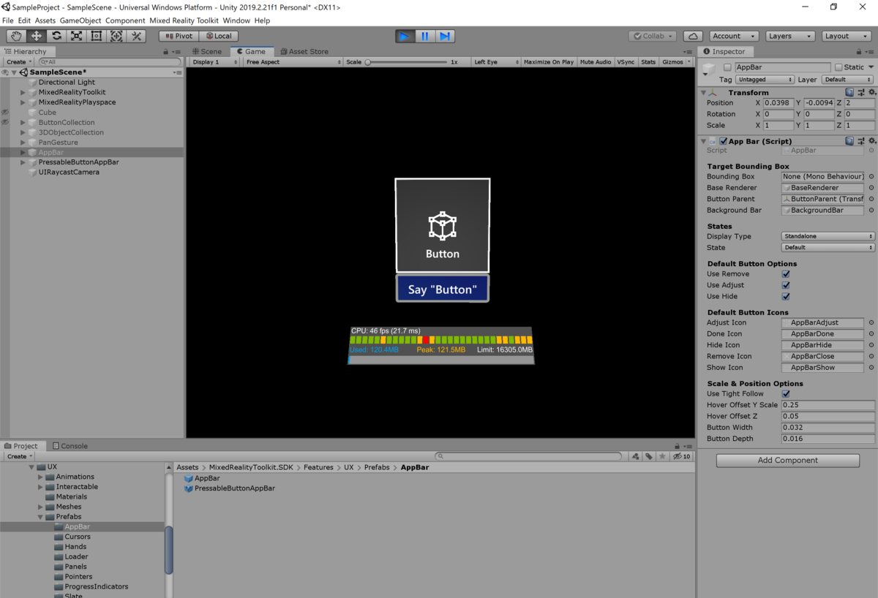Open the Component menu
This screenshot has height=598, width=878.
click(125, 20)
